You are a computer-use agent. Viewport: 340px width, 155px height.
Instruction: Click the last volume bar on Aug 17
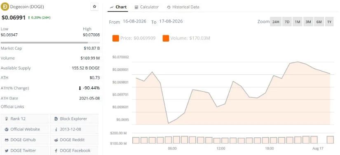pyautogui.click(x=330, y=140)
